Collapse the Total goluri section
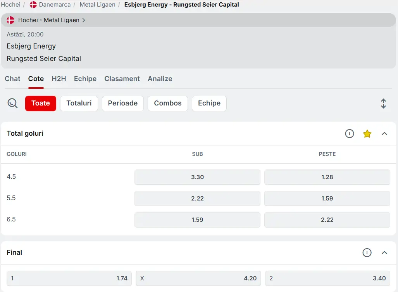 384,134
